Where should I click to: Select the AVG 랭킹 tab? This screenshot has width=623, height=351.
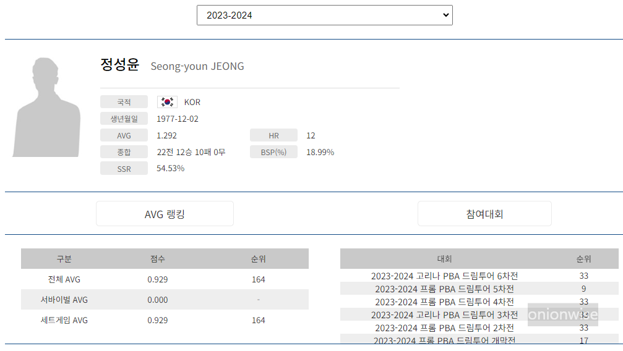165,214
